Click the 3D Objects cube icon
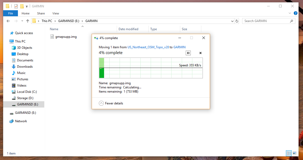This screenshot has height=160, width=303. click(13, 48)
